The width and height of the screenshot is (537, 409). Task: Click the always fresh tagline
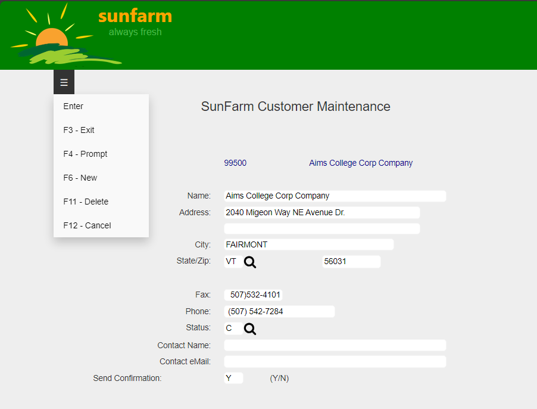pos(135,32)
